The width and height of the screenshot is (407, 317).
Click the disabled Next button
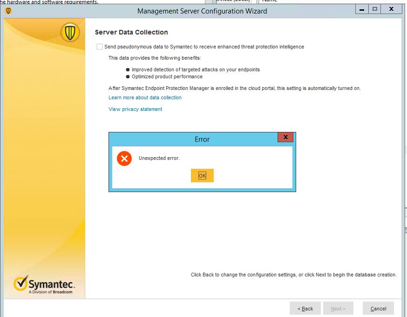click(338, 309)
